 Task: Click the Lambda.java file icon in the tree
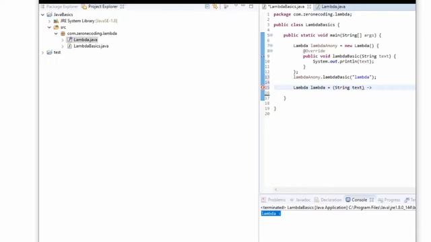[x=69, y=40]
